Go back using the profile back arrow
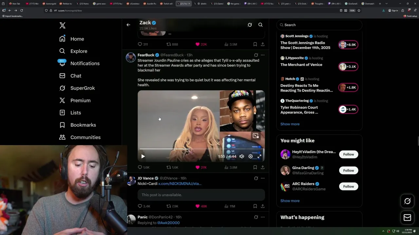 tap(128, 25)
